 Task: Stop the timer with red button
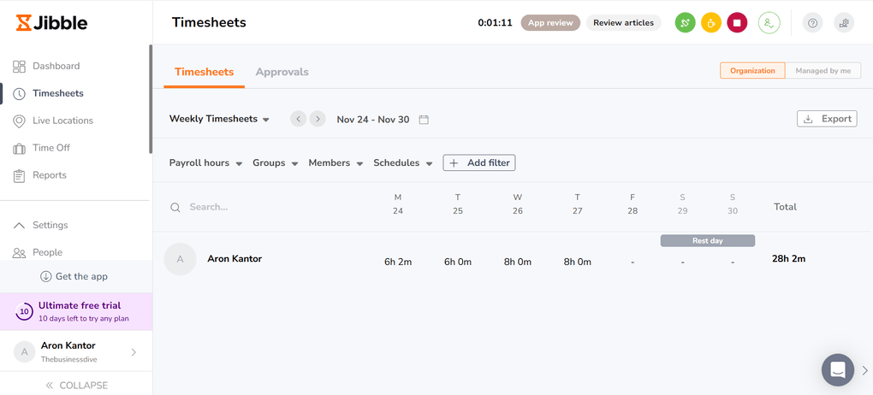737,23
